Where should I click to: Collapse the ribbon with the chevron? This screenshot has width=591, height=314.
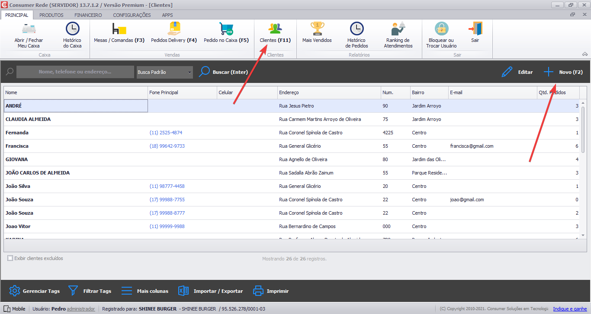(x=585, y=54)
